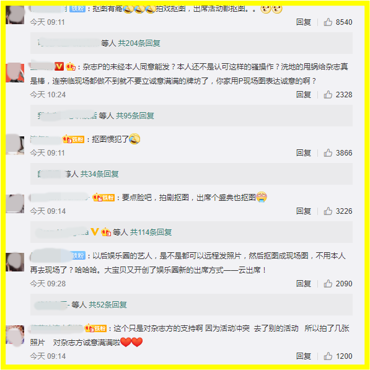370x370 pixels.
Task: Open avatar of last commenter at 09:14
Action: click(x=15, y=335)
